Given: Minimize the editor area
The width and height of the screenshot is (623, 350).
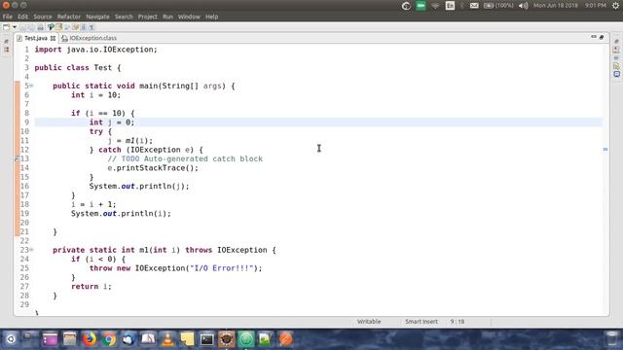Looking at the screenshot, I should [594, 37].
